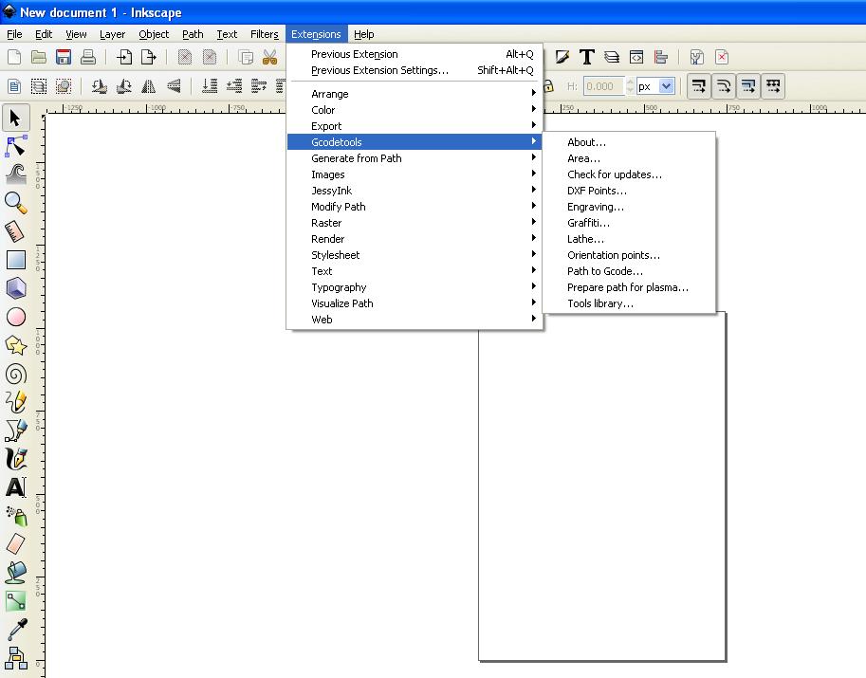This screenshot has height=678, width=866.
Task: Open the File menu
Action: click(14, 34)
